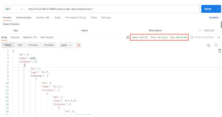Switch to the Authorization tab
This screenshot has height=117, width=222.
click(x=24, y=17)
